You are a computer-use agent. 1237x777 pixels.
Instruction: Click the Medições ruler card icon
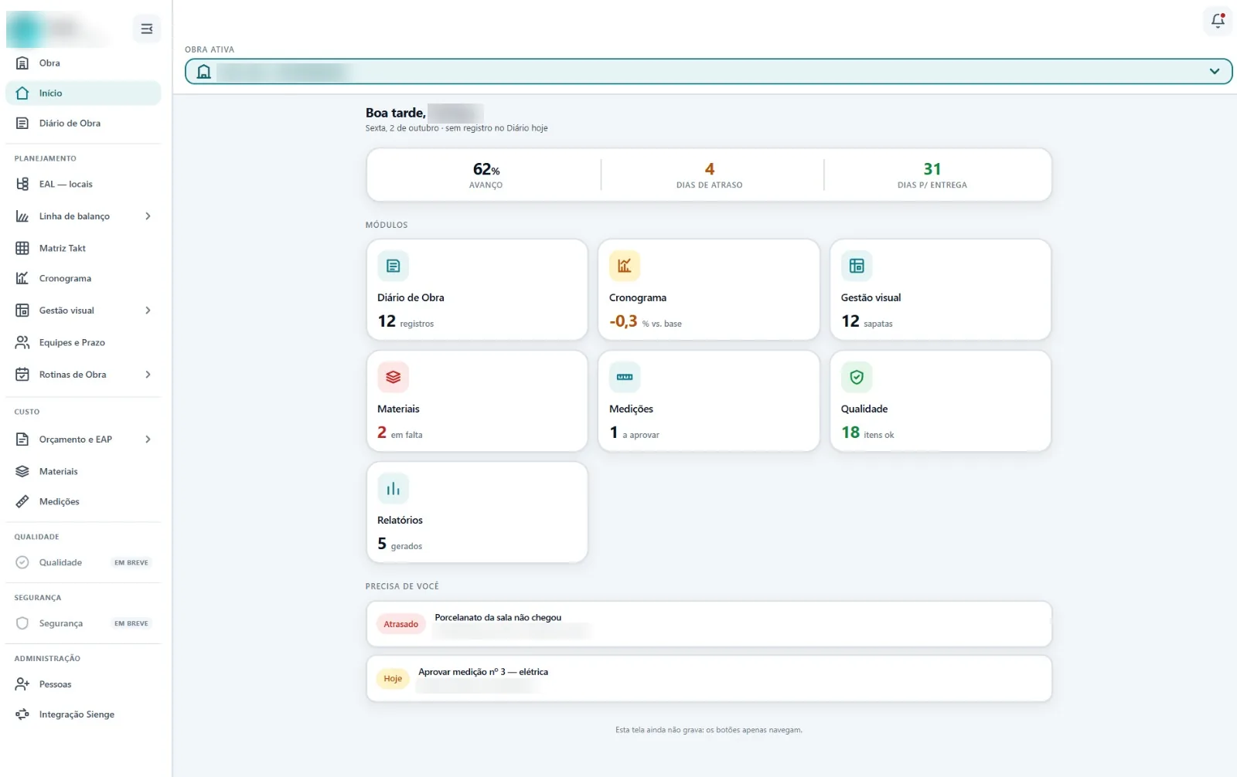[x=625, y=377]
